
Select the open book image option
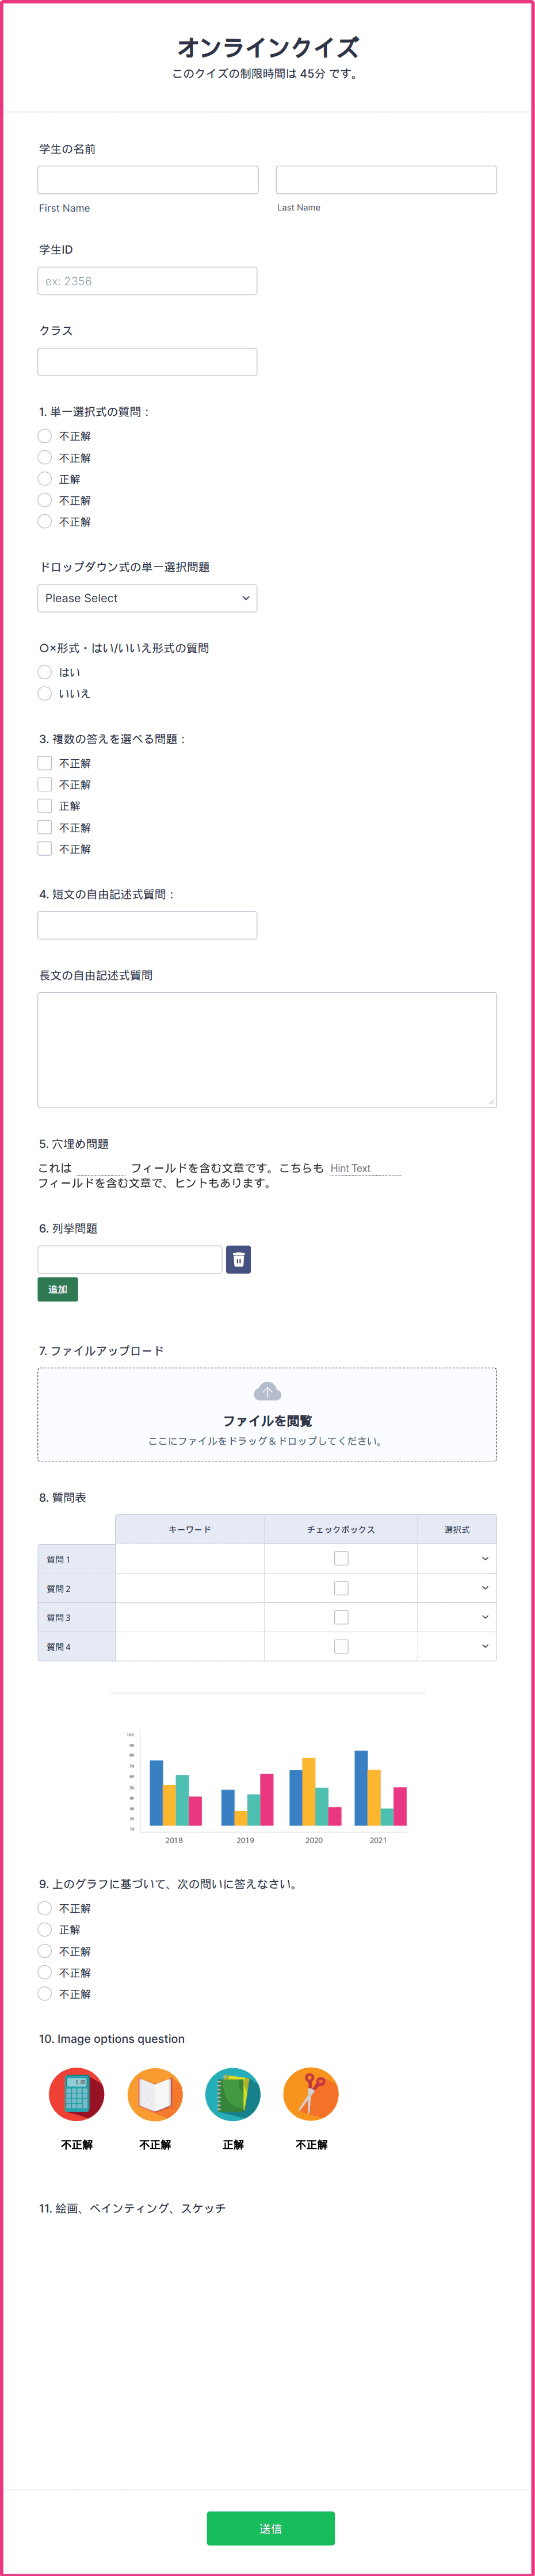tap(155, 2093)
